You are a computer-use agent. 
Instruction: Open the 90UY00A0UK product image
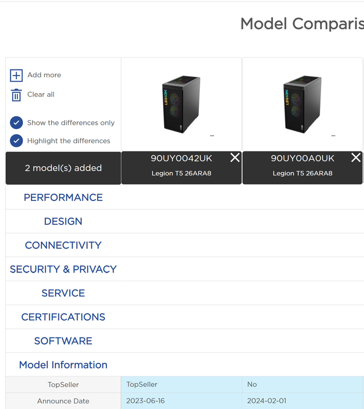[x=303, y=104]
